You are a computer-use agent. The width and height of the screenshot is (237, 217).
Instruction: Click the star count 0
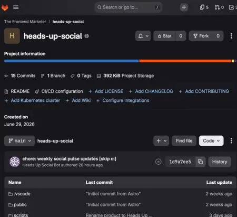(181, 36)
